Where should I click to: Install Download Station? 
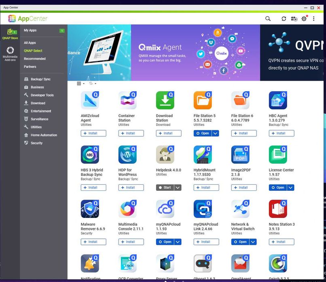tap(169, 133)
